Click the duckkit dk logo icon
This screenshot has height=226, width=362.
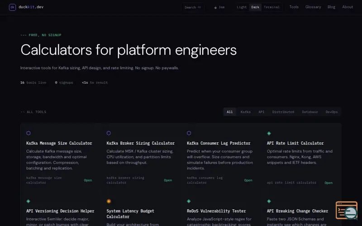(x=12, y=7)
